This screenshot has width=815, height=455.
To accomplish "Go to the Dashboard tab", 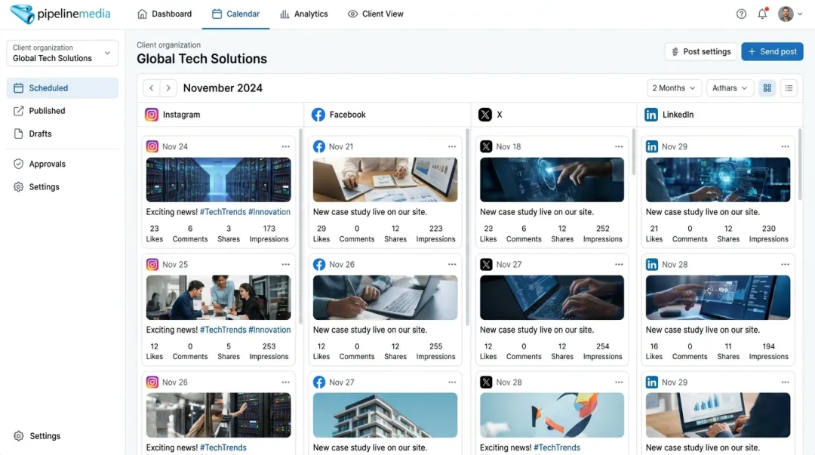I will pyautogui.click(x=165, y=14).
